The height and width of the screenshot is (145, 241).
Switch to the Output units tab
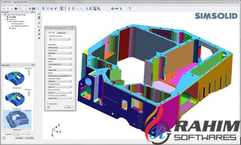tap(61, 33)
